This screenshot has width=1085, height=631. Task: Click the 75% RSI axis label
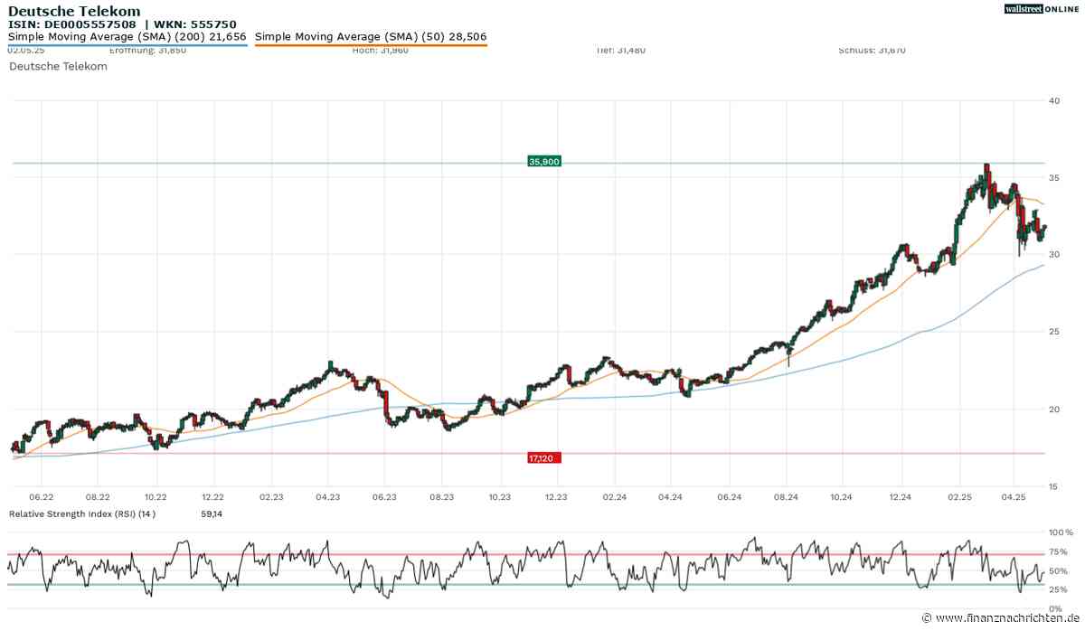coord(1059,552)
